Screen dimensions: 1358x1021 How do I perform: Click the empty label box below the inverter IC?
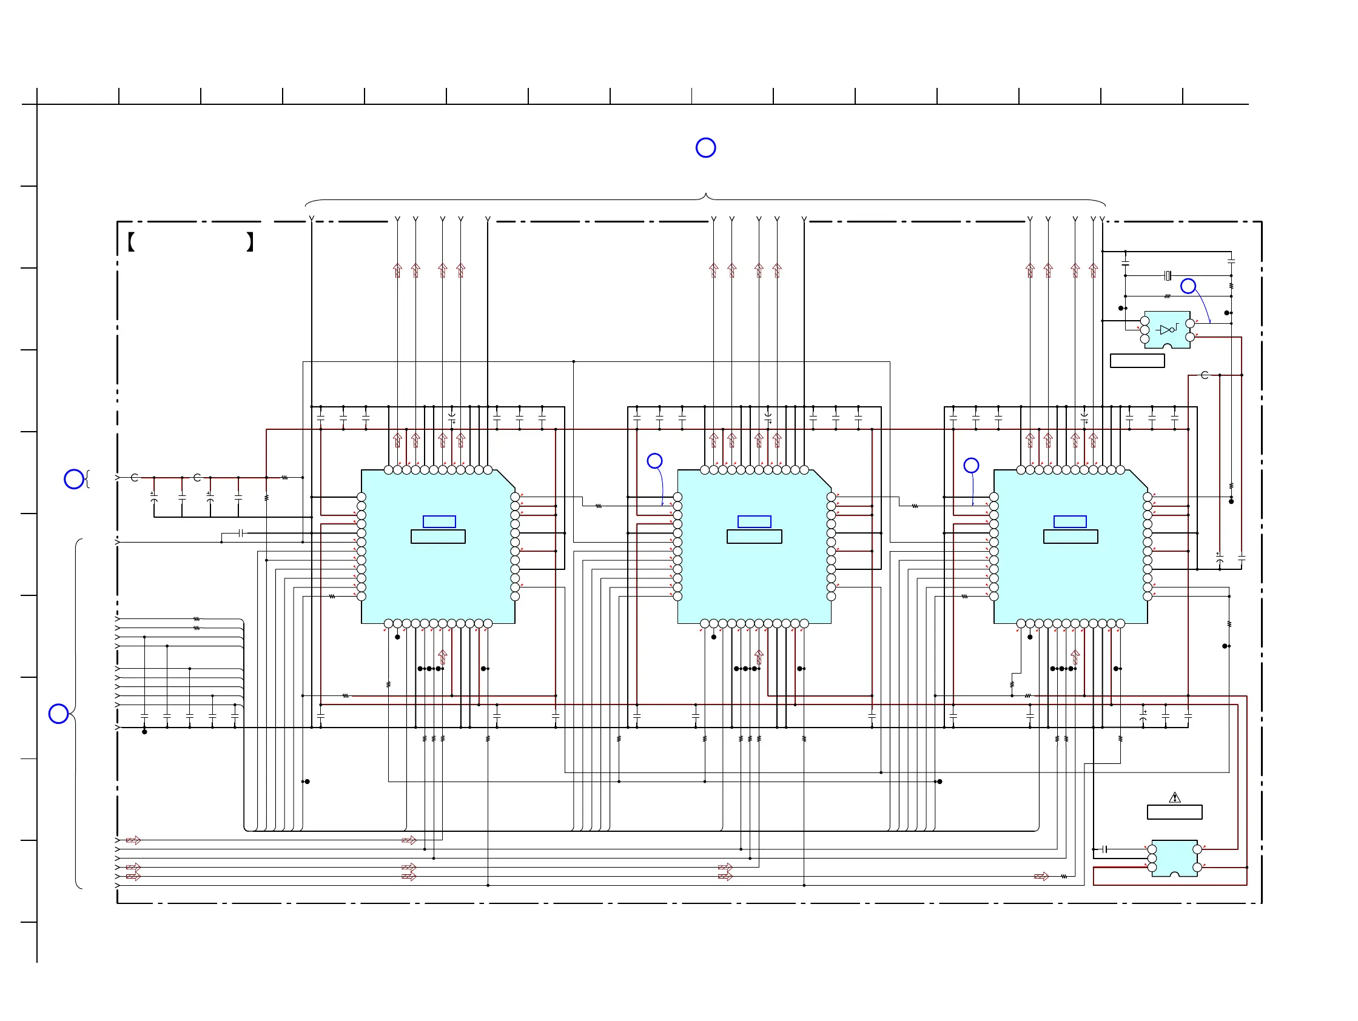pos(1137,361)
